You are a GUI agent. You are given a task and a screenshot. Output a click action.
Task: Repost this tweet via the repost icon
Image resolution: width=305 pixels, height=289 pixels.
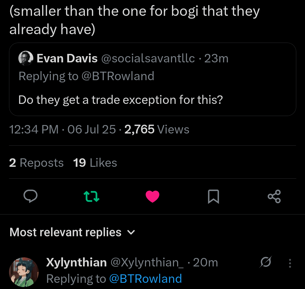(x=91, y=197)
